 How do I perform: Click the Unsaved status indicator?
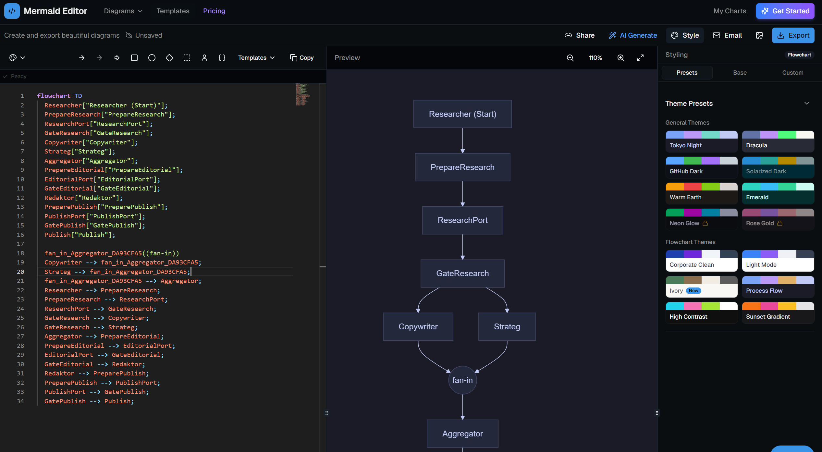[144, 35]
